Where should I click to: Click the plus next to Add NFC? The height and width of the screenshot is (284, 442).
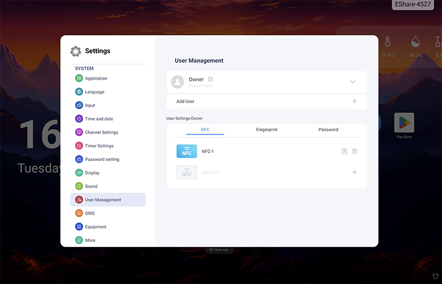pos(355,172)
